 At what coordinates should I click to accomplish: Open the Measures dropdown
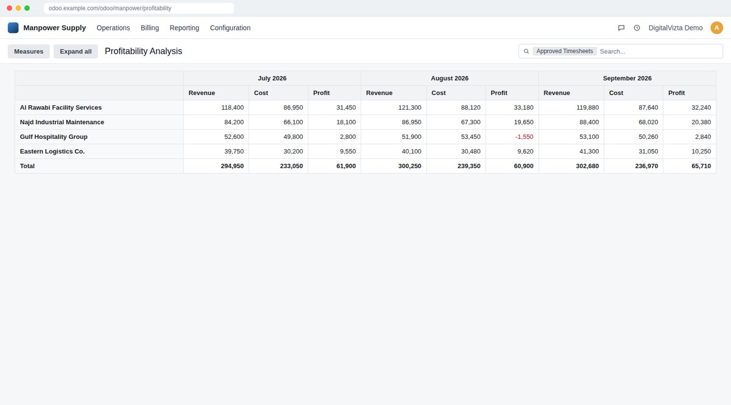29,51
